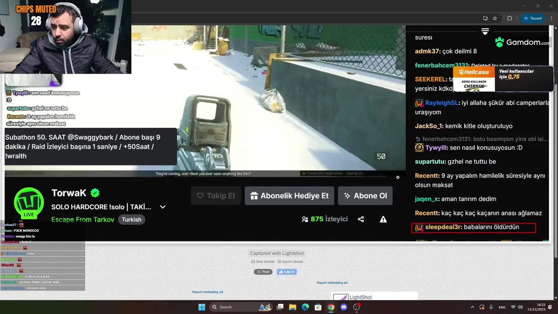Image resolution: width=558 pixels, height=314 pixels.
Task: Click the Hellcase ad banner
Action: pyautogui.click(x=503, y=78)
